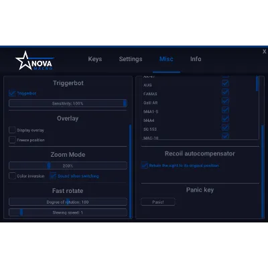268x268 pixels.
Task: Close the Nova Macro window
Action: (x=264, y=52)
